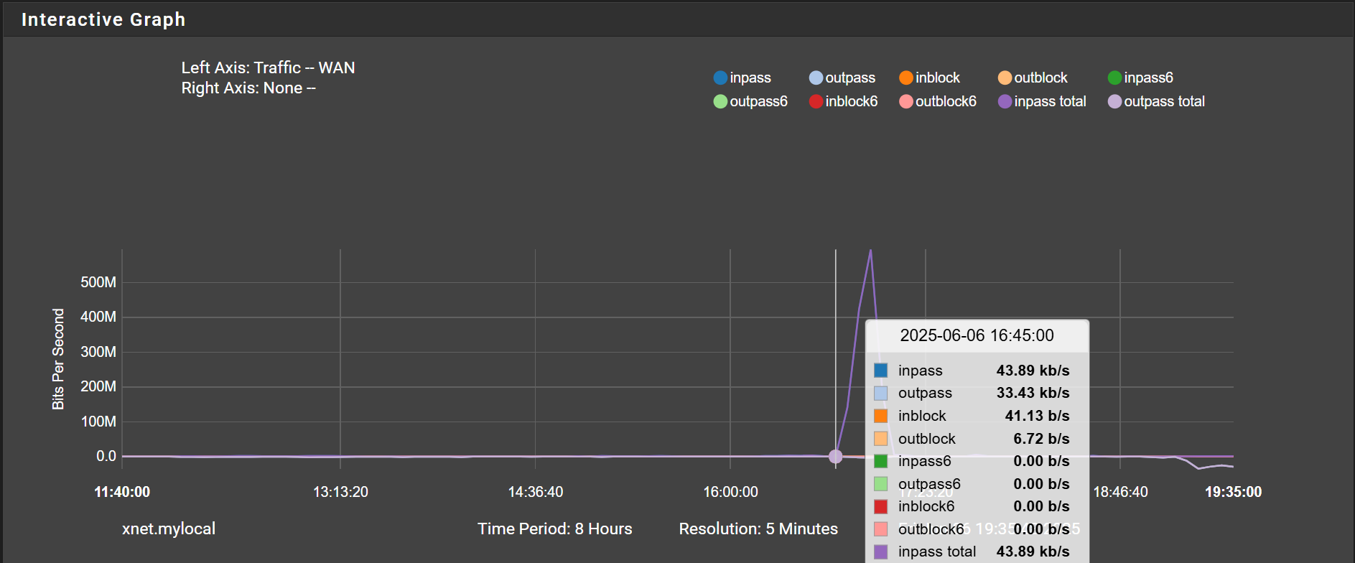Screen dimensions: 1355x563
Task: Click the tooltip timestamp 2025-06-06 16:45:00
Action: (x=977, y=335)
